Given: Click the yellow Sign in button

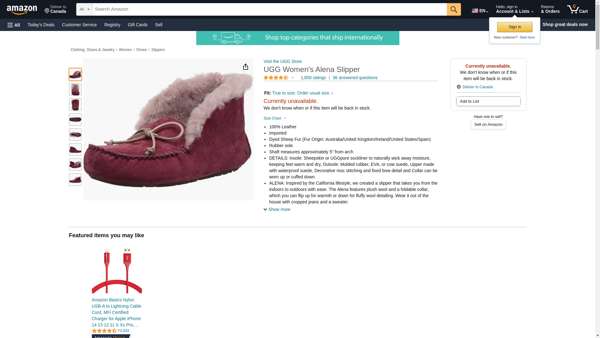Looking at the screenshot, I should click(515, 27).
